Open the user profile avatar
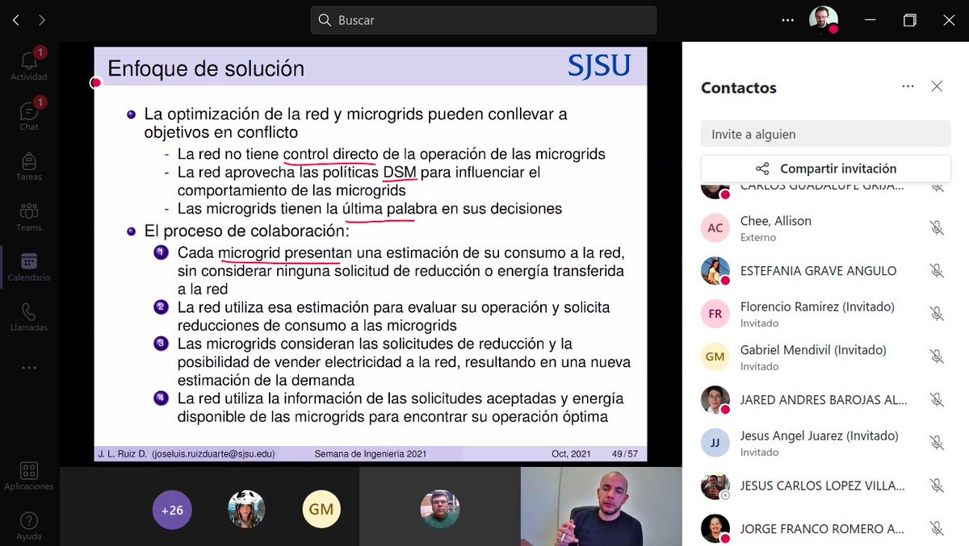Screen dimensions: 969x546 pyautogui.click(x=823, y=20)
